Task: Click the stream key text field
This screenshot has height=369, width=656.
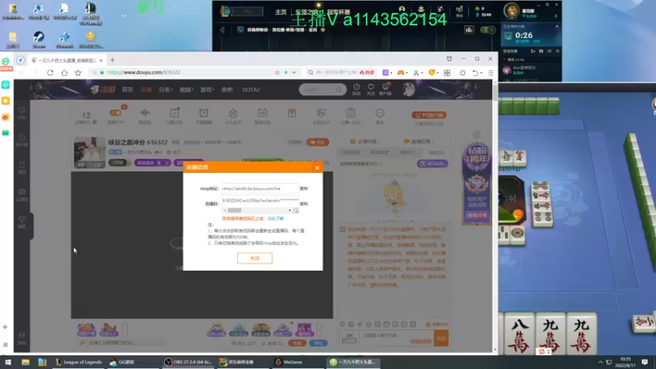Action: pyautogui.click(x=260, y=201)
